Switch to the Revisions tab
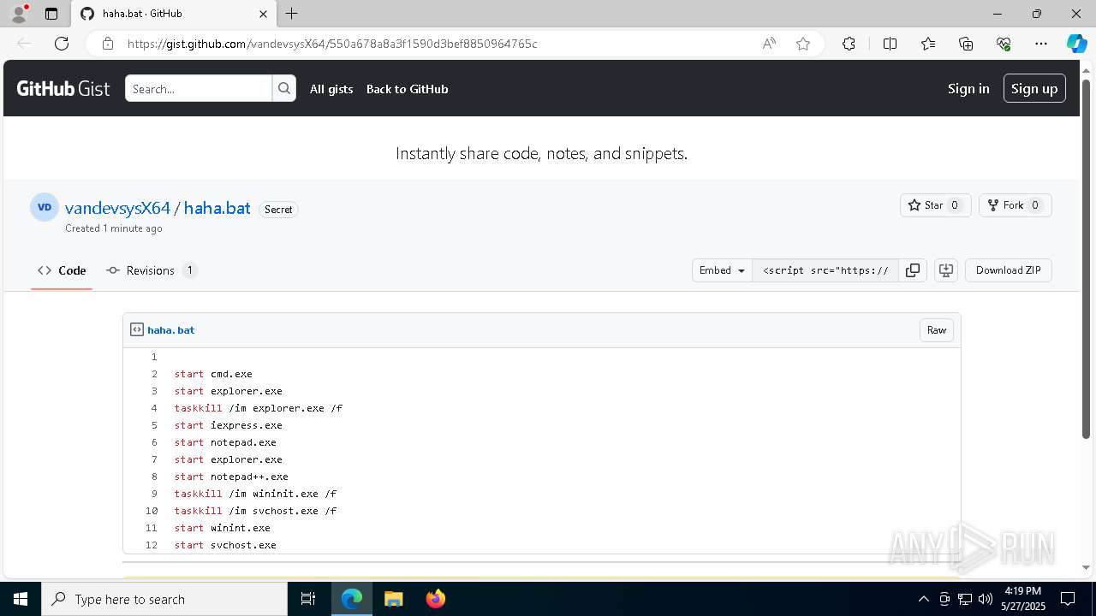Image resolution: width=1096 pixels, height=616 pixels. [152, 270]
